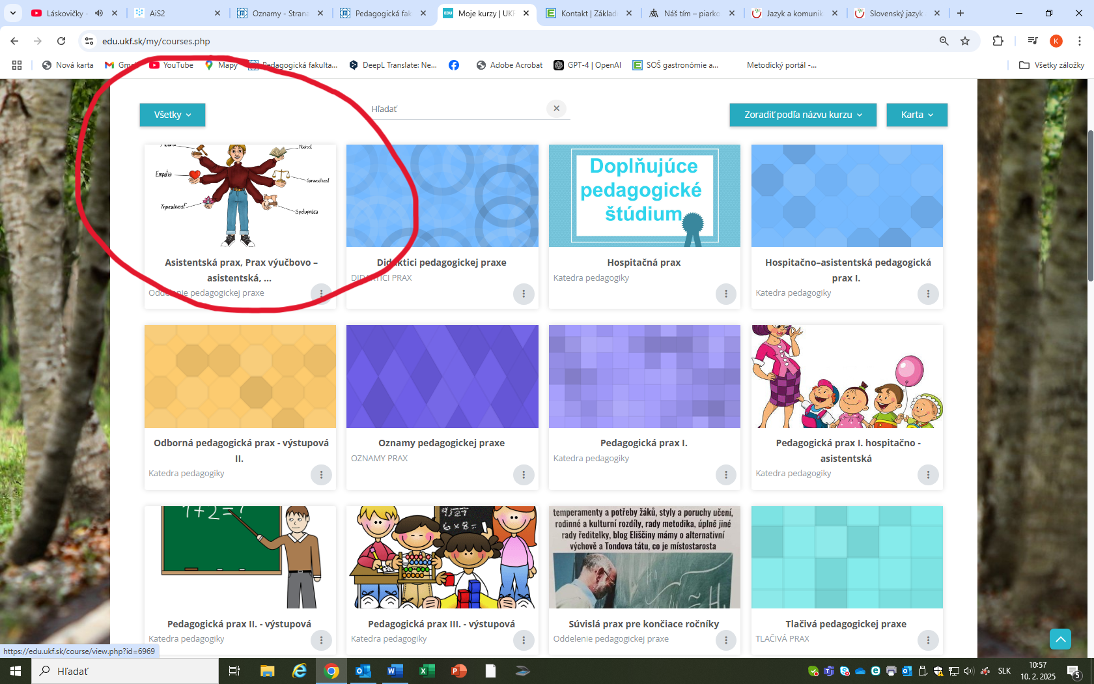Screen dimensions: 1094x684
Task: Bookmark this page with star icon
Action: pos(965,41)
